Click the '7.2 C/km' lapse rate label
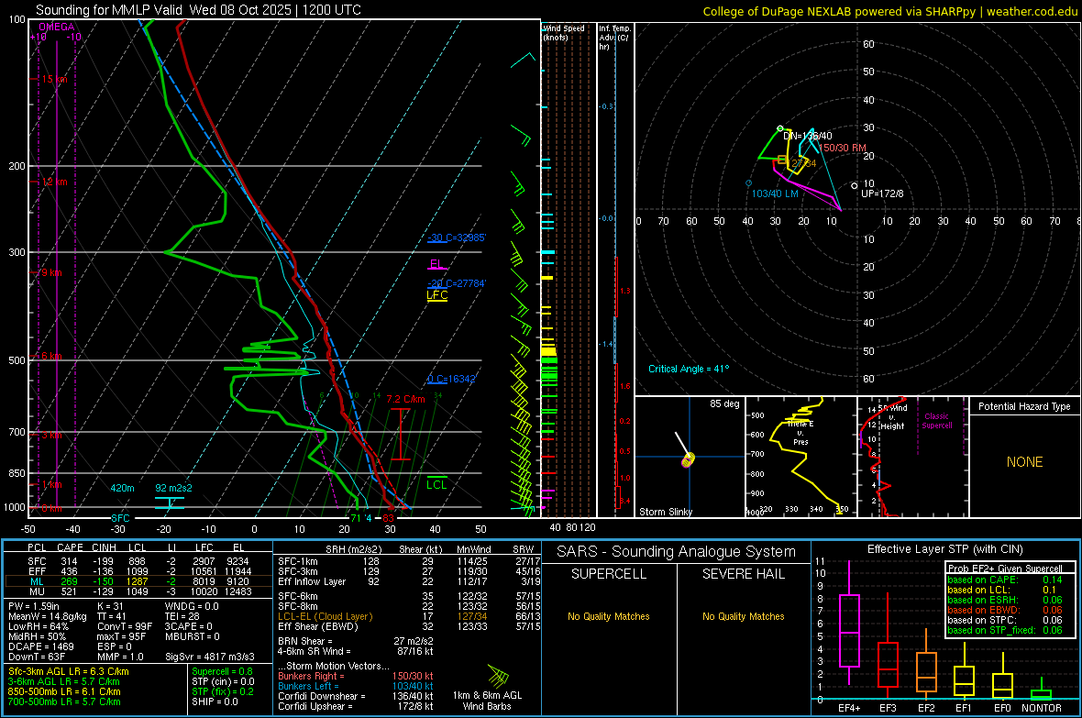Screen dimensions: 1082x718 point(405,399)
